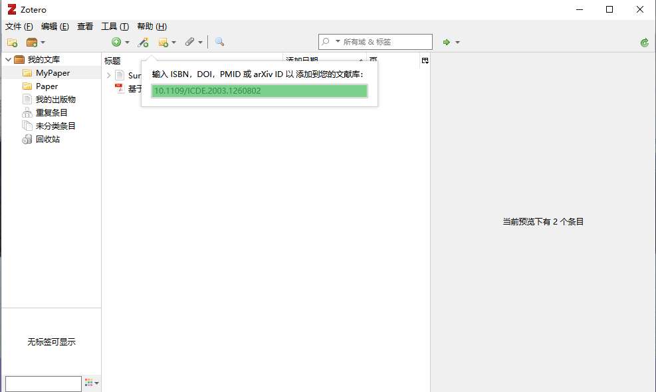Viewport: 656px width, 392px height.
Task: Click the Zotero application logo icon
Action: pyautogui.click(x=12, y=9)
